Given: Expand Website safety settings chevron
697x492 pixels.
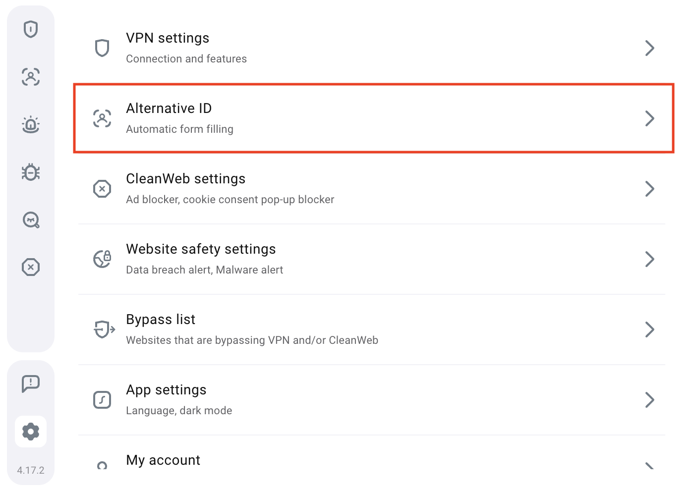Looking at the screenshot, I should tap(649, 259).
